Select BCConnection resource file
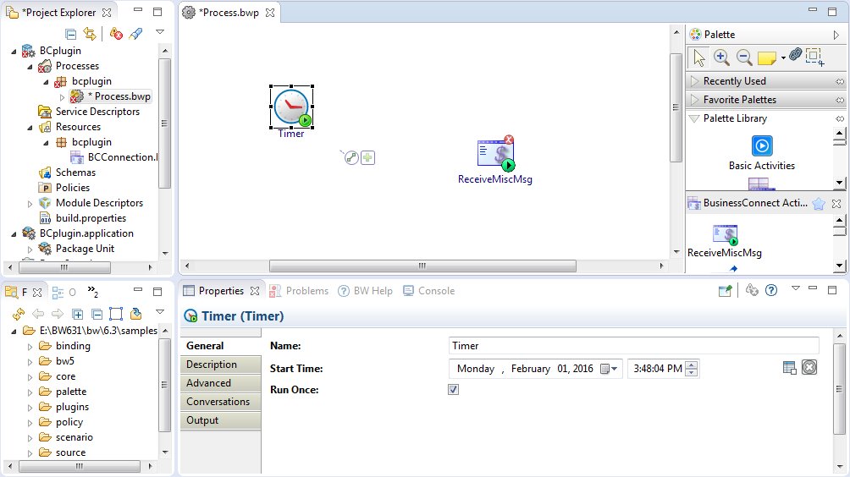850x477 pixels. coord(123,157)
